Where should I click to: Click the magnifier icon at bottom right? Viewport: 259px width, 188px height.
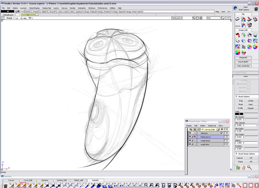point(249,167)
